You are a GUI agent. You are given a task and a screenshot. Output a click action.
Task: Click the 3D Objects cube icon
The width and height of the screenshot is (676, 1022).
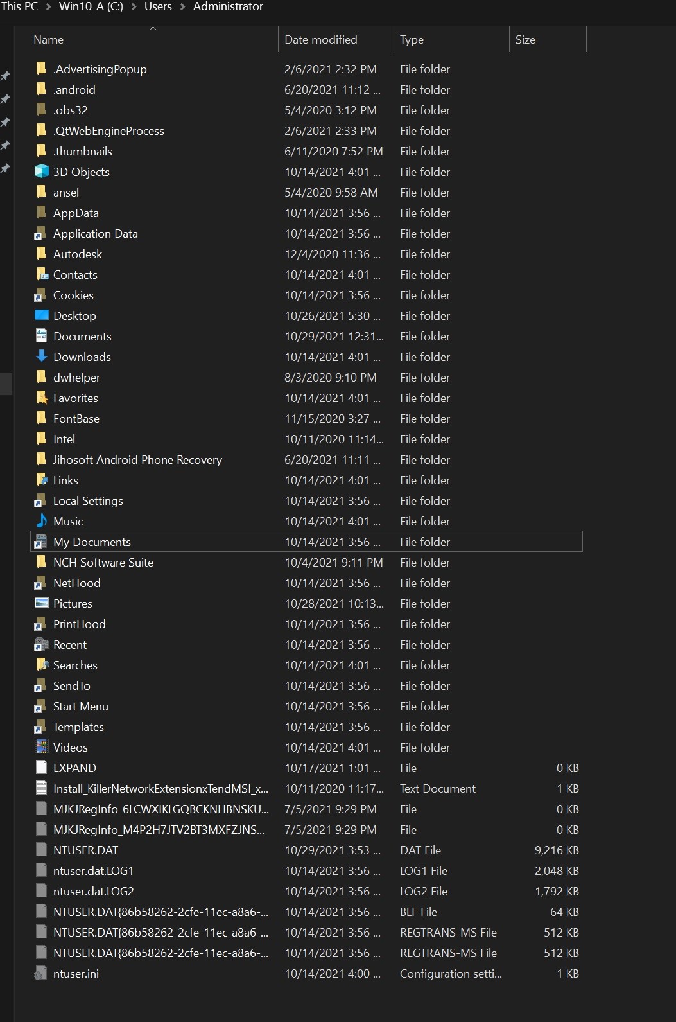tap(42, 172)
